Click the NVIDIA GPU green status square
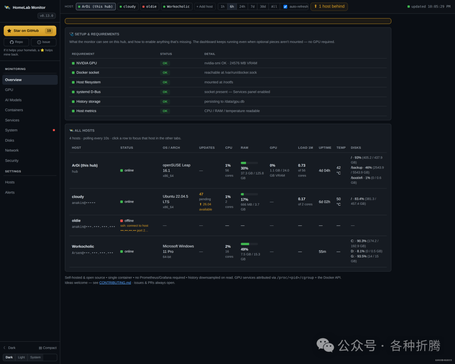The width and height of the screenshot is (455, 364). [x=73, y=63]
